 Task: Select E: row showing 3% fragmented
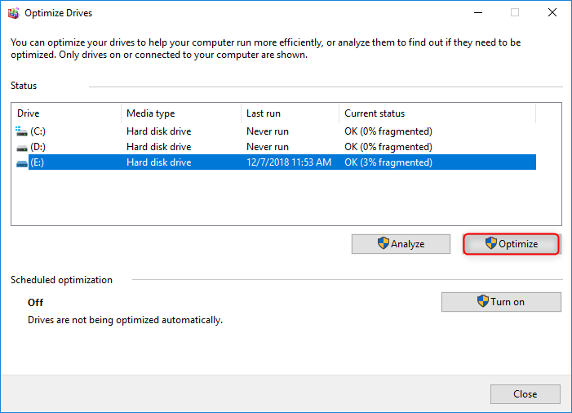(x=388, y=162)
